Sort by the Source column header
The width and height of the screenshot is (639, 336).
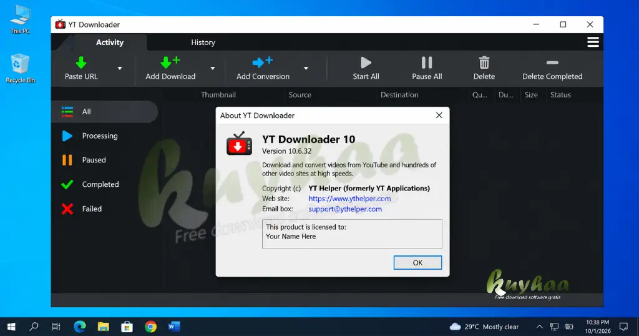(x=300, y=94)
